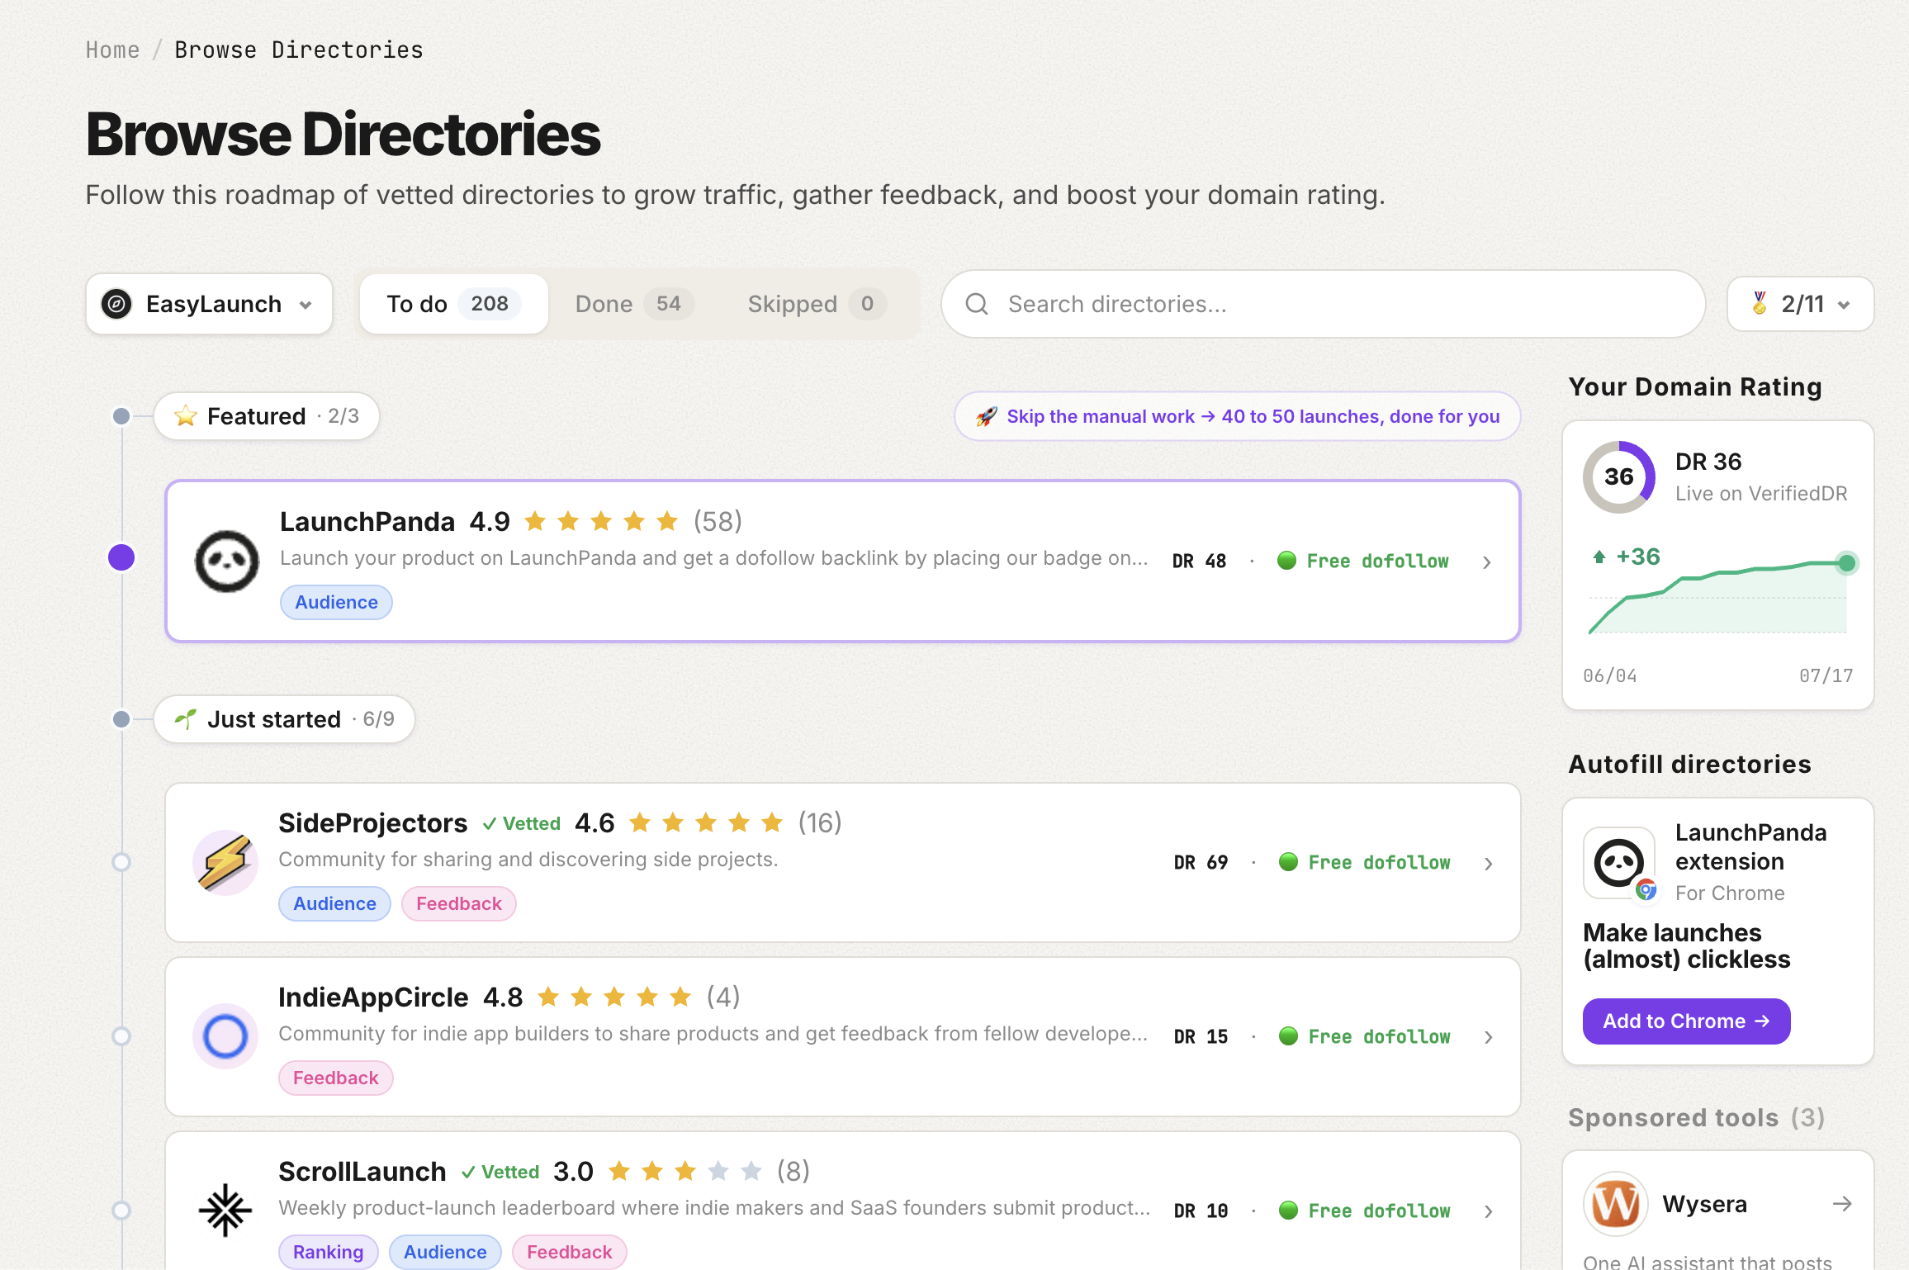The width and height of the screenshot is (1909, 1270).
Task: Click the Wysera arrow icon
Action: [x=1842, y=1204]
